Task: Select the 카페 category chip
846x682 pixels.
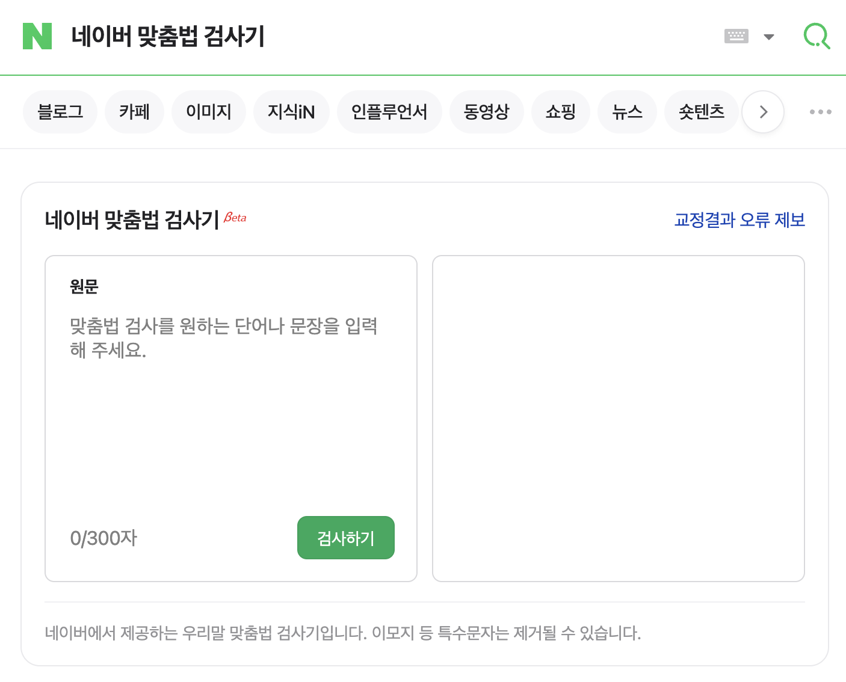Action: 134,111
